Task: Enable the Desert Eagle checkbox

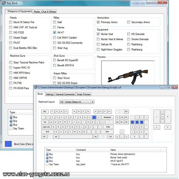Action: coord(11,38)
